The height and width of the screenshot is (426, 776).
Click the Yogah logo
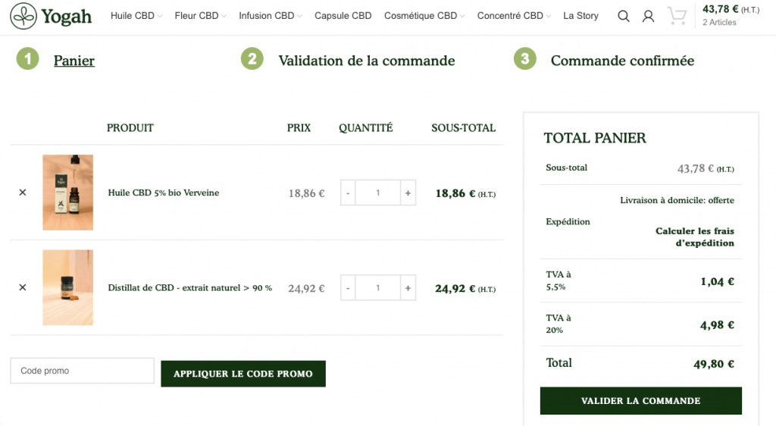(51, 16)
